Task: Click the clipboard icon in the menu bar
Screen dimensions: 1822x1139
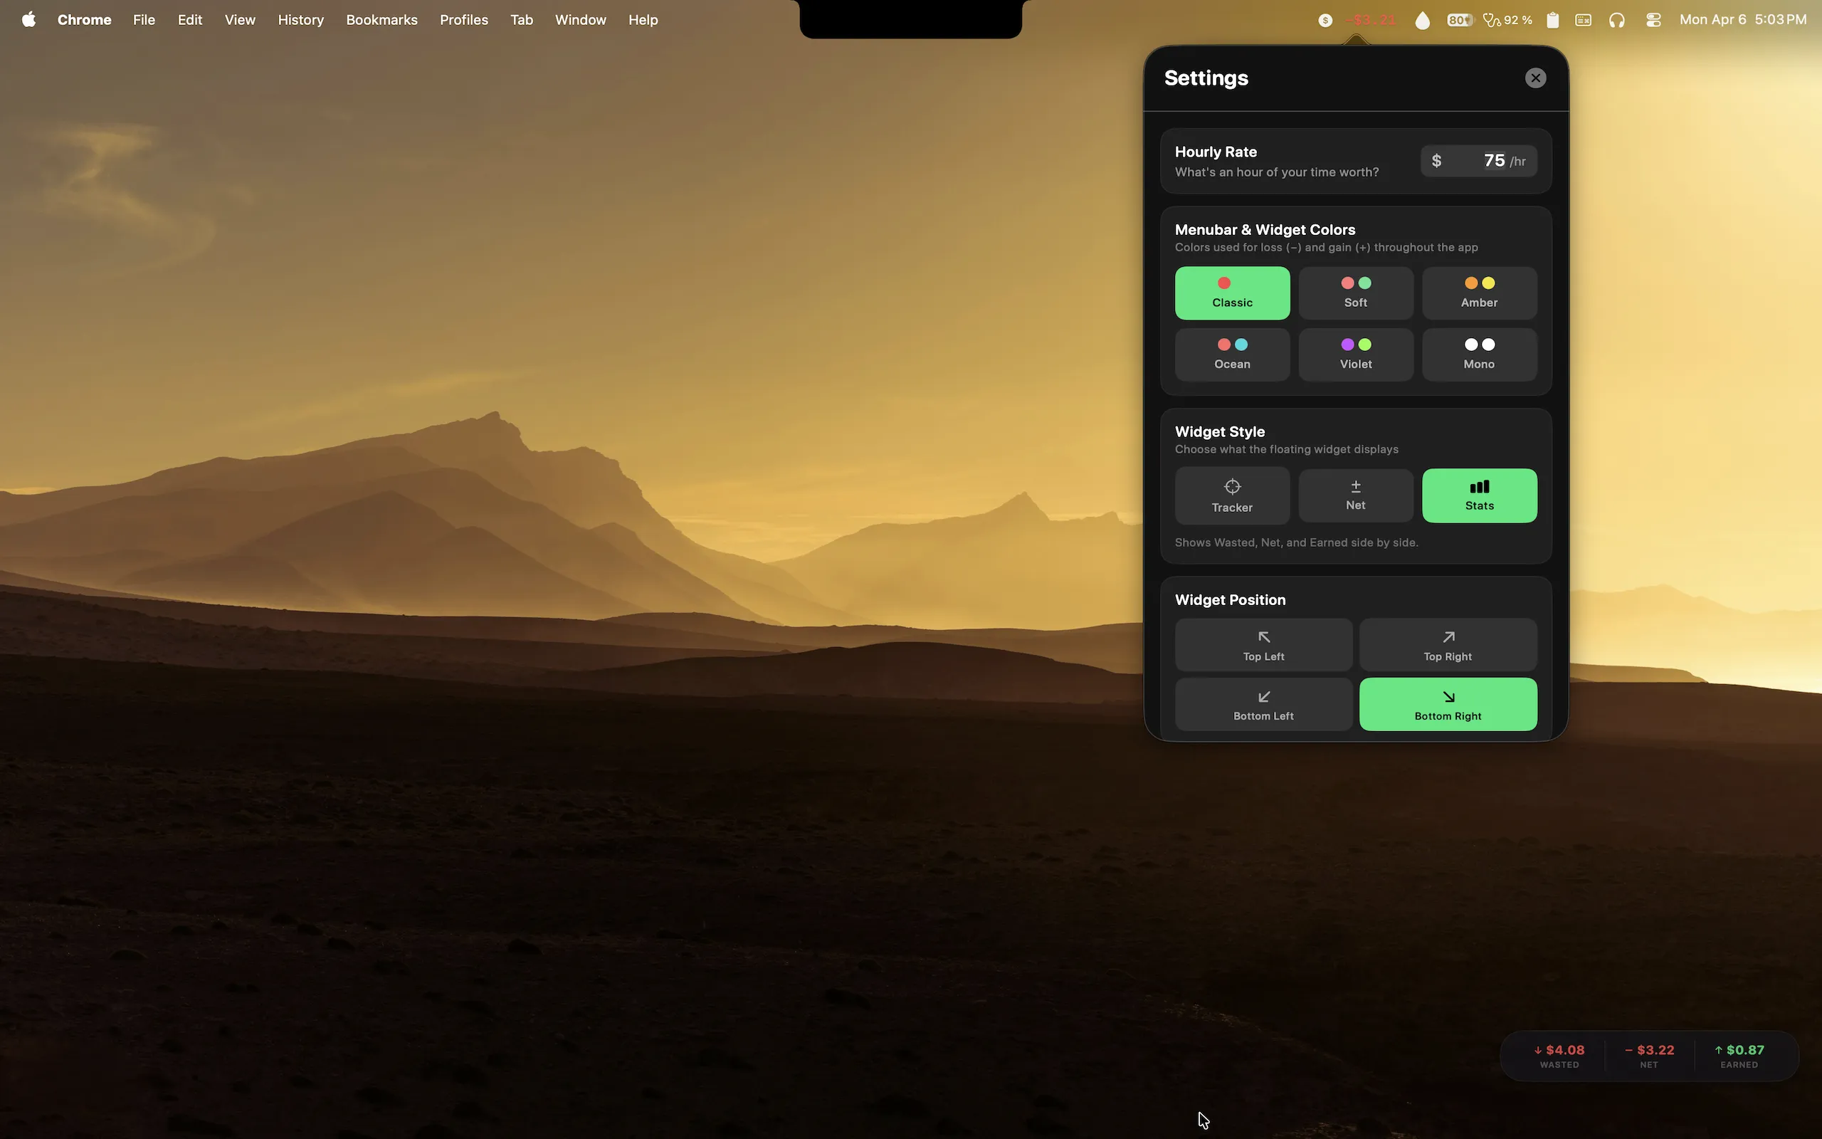Action: pyautogui.click(x=1552, y=21)
